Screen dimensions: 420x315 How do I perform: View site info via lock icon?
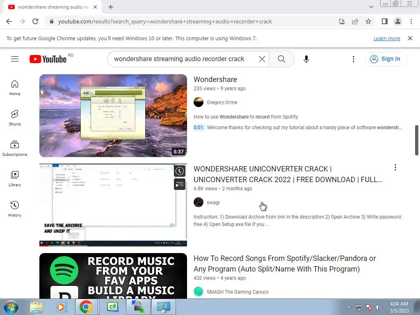(x=52, y=21)
